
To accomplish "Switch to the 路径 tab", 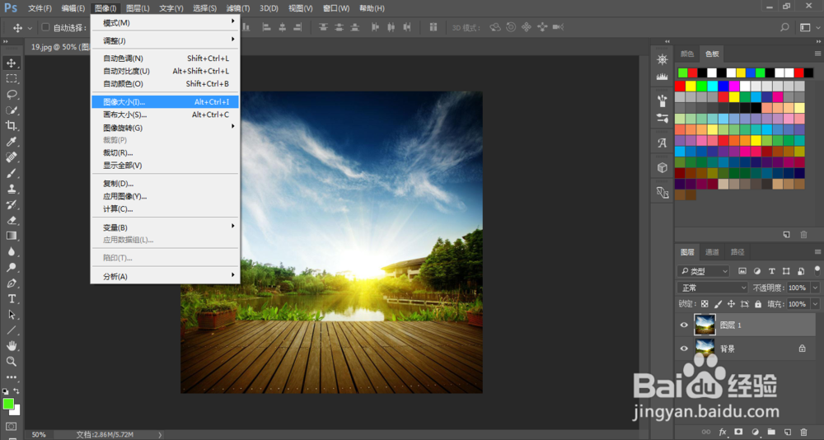I will [x=737, y=252].
